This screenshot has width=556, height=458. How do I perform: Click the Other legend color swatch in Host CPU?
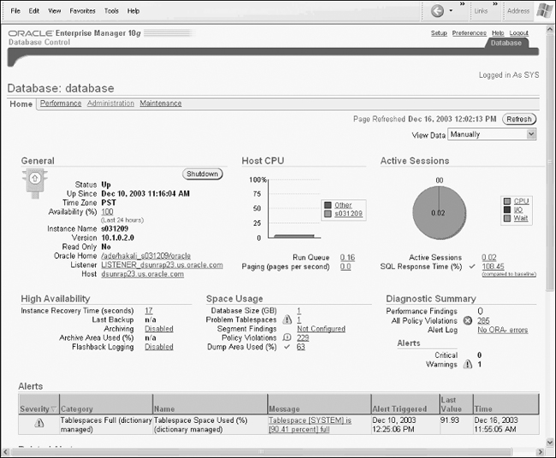click(x=328, y=205)
